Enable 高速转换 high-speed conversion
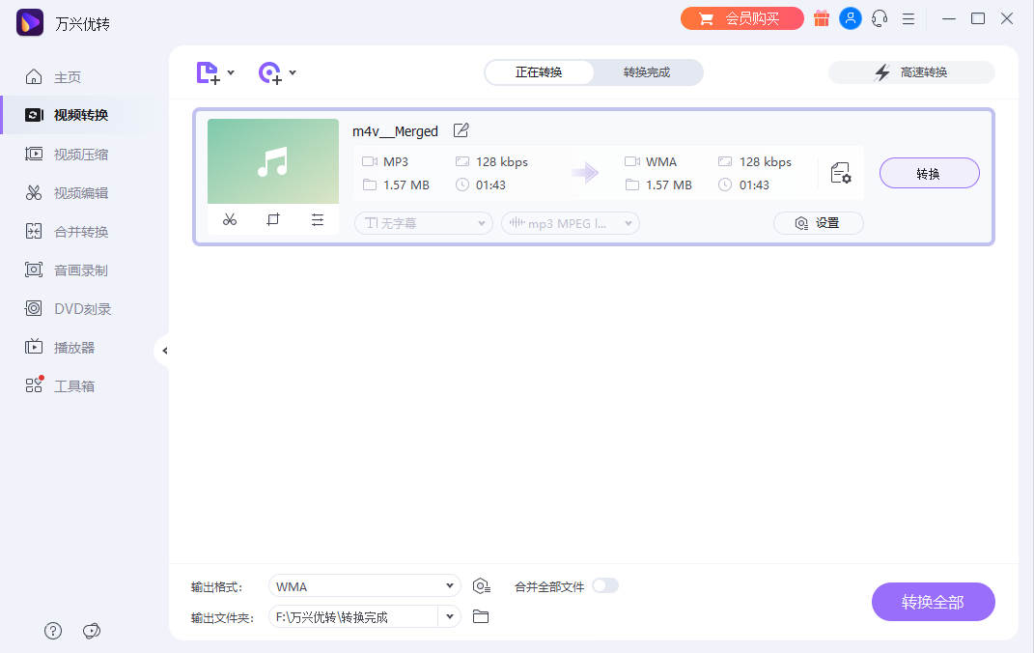The width and height of the screenshot is (1034, 653). click(x=911, y=72)
